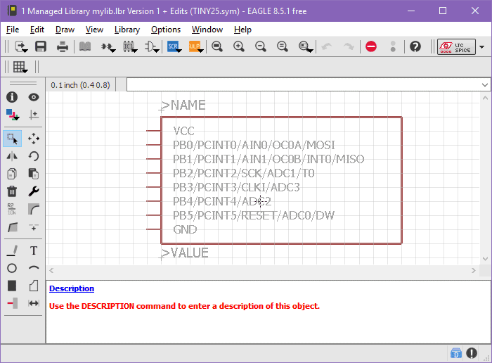Expand the command line history dropdown

point(485,84)
